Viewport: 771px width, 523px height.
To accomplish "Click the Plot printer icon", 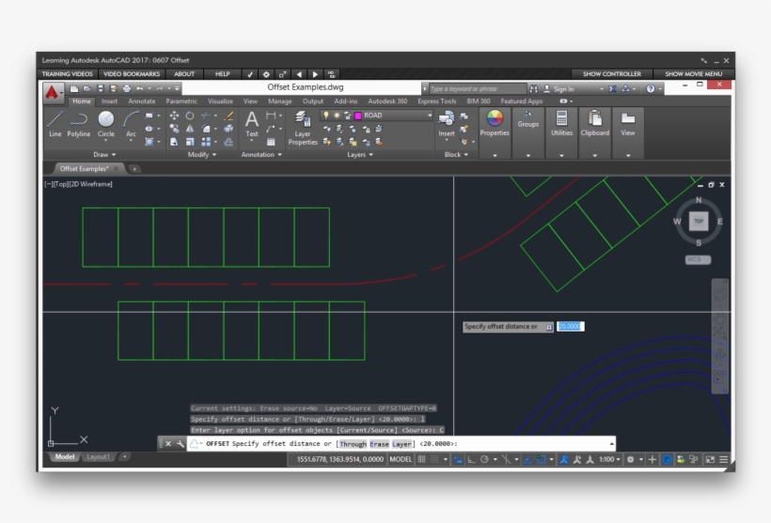I will [127, 89].
